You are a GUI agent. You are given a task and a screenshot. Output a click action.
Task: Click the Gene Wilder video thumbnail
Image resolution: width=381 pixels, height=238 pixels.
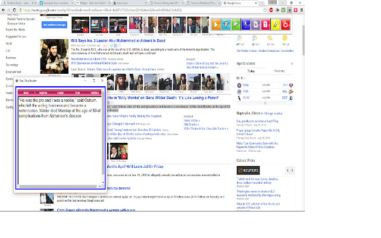(119, 151)
